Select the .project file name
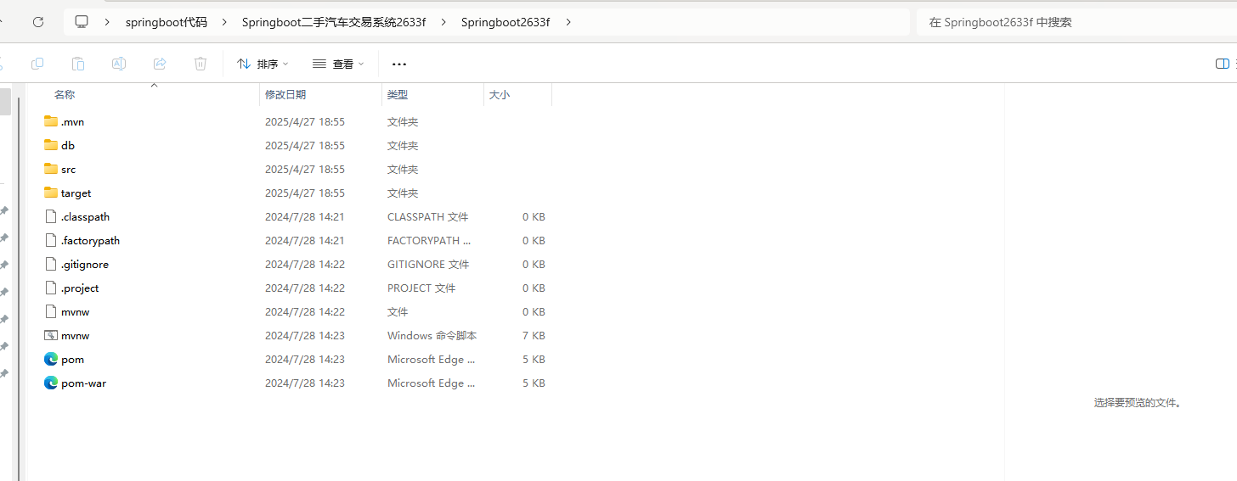The height and width of the screenshot is (481, 1237). click(80, 288)
